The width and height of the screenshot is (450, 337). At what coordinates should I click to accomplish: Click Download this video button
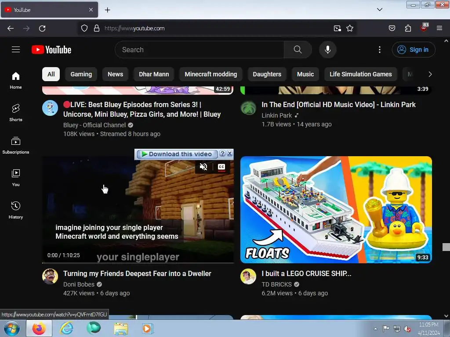177,154
